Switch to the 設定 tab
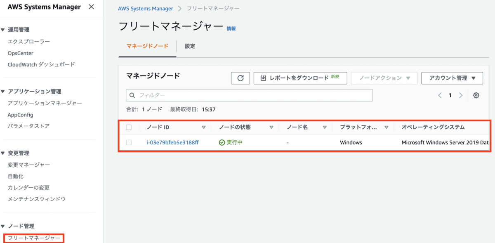 point(190,46)
